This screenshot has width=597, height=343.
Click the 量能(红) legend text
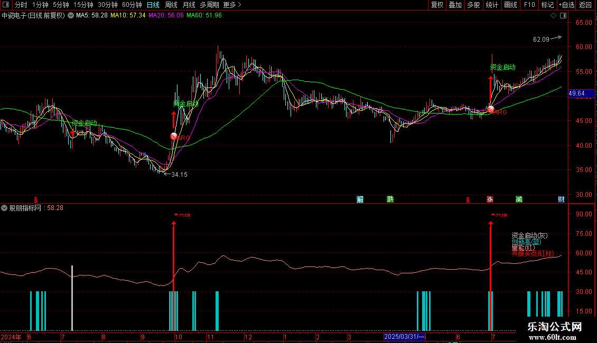pos(523,247)
